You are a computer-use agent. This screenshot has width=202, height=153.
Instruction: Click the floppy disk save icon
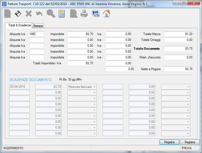tap(18, 14)
